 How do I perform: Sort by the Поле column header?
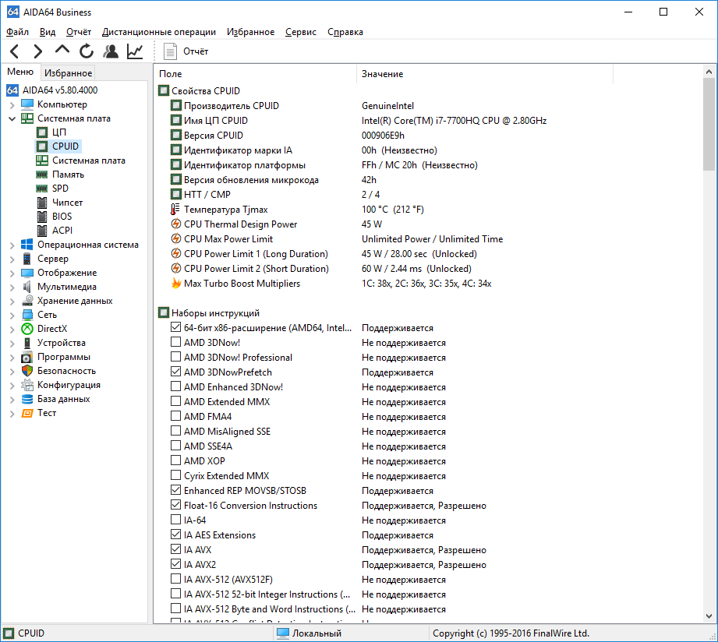255,74
